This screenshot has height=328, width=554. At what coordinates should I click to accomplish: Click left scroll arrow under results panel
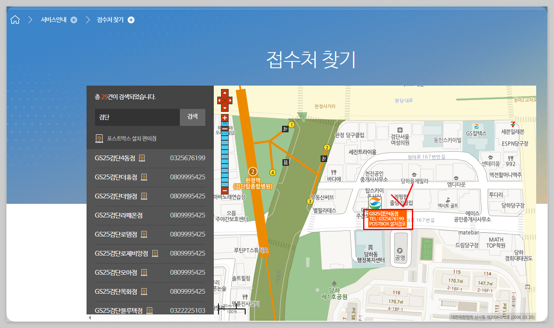point(89,317)
